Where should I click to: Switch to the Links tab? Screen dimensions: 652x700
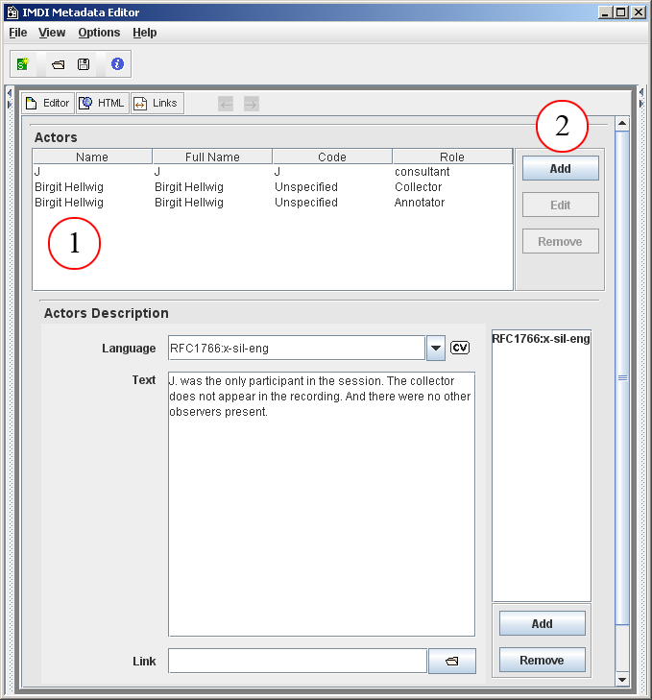157,103
